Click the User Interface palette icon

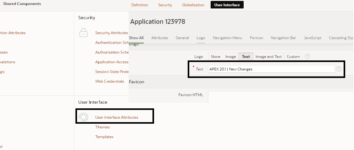tap(83, 117)
